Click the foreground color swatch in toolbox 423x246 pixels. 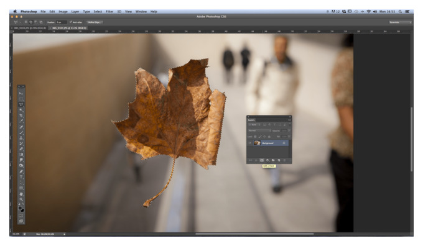tap(20, 208)
